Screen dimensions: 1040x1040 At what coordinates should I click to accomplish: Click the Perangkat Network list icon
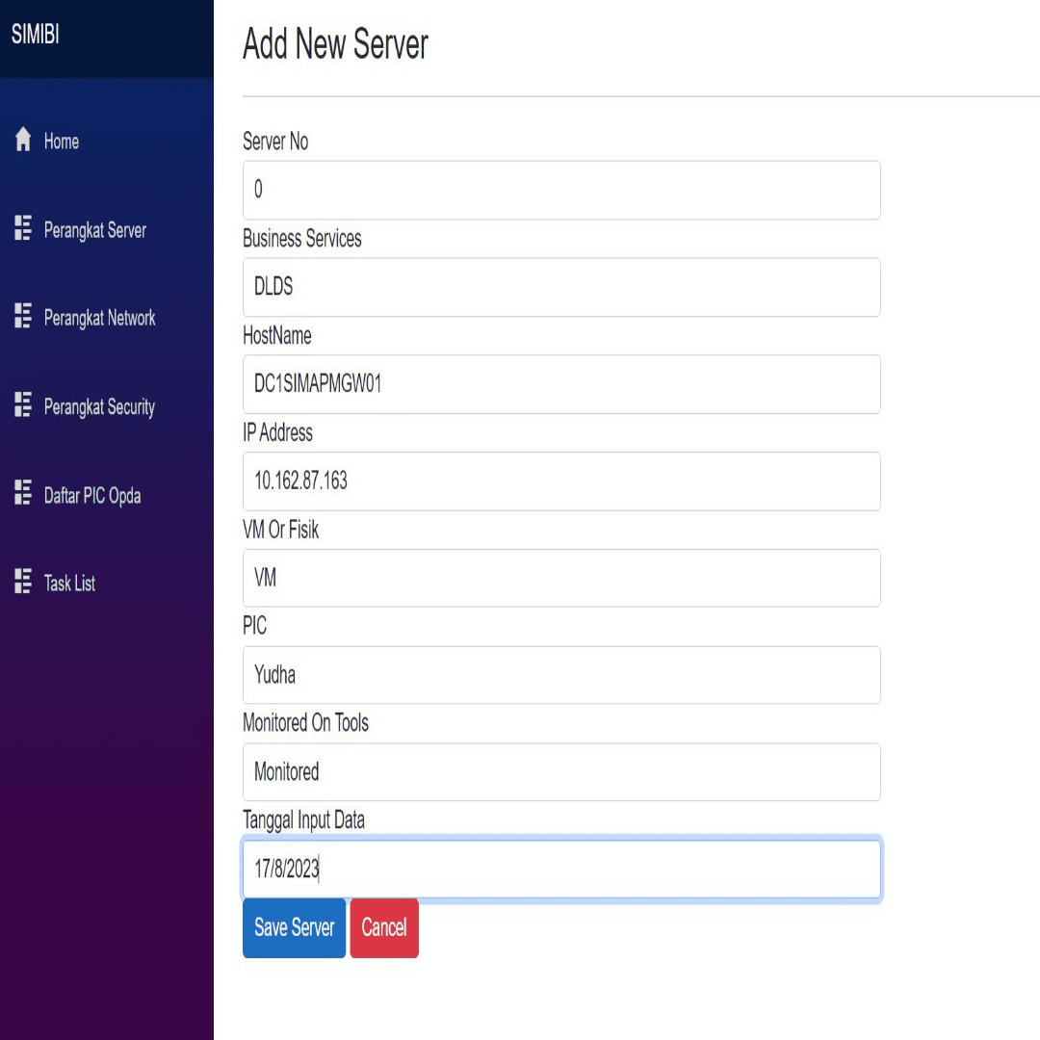pos(24,317)
